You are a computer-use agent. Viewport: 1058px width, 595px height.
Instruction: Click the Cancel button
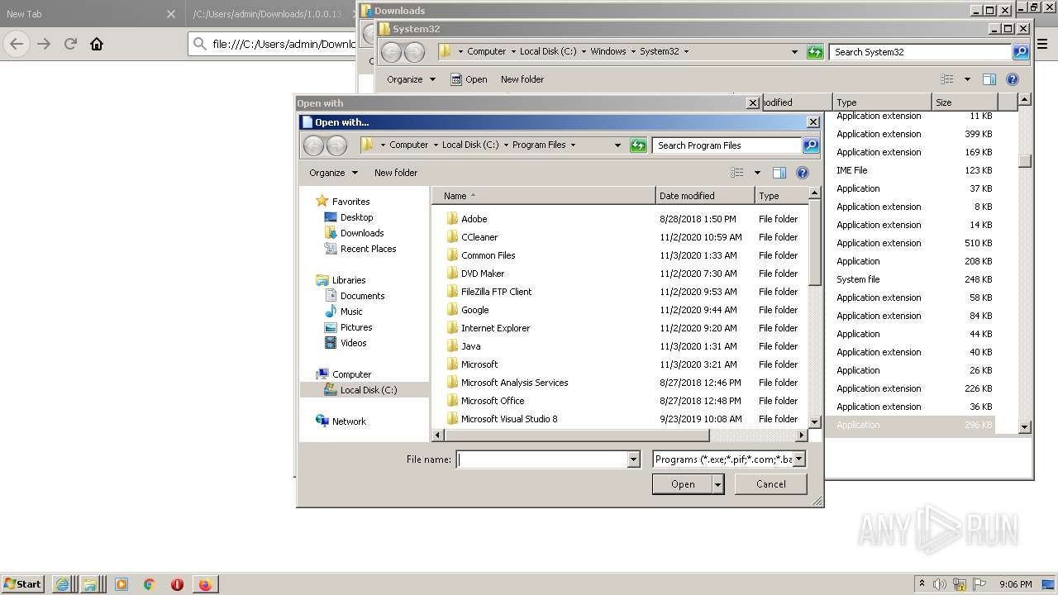tap(770, 484)
